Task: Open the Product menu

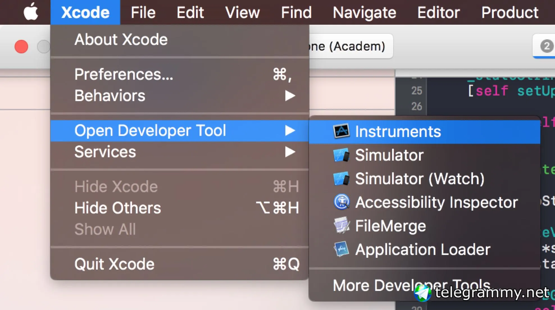Action: pos(509,12)
